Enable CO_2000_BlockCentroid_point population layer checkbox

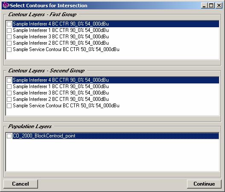pos(9,136)
